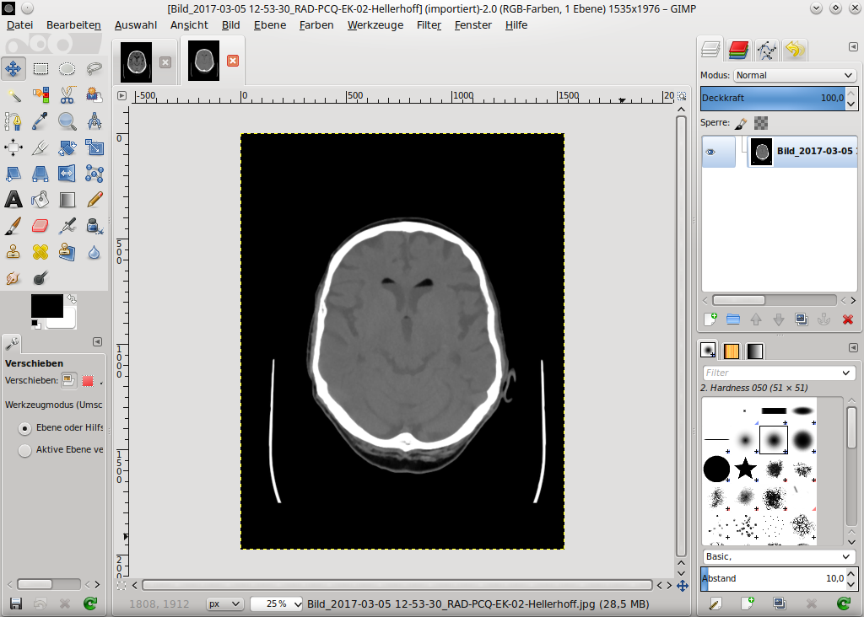This screenshot has height=617, width=864.
Task: Select the Paths tool
Action: [13, 121]
